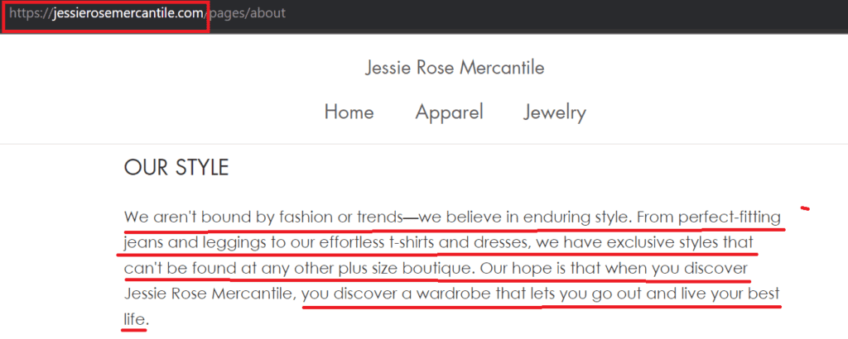This screenshot has height=339, width=848.
Task: Click the OUR STYLE heading
Action: (176, 168)
